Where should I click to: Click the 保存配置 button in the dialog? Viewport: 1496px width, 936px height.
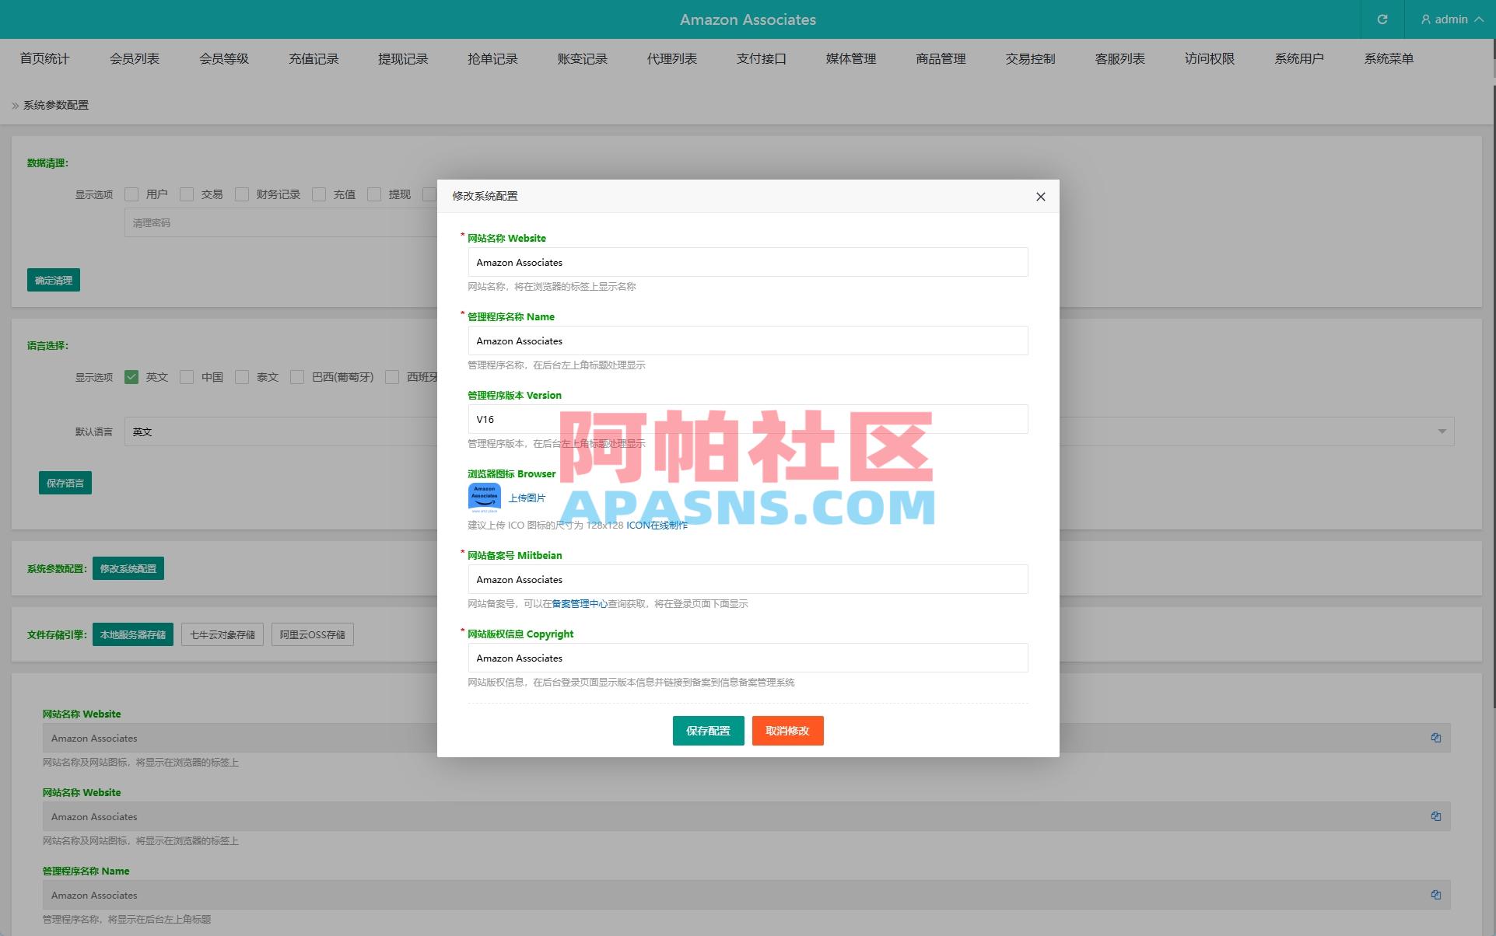click(x=707, y=731)
